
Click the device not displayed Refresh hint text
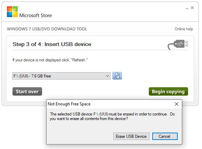(x=50, y=60)
